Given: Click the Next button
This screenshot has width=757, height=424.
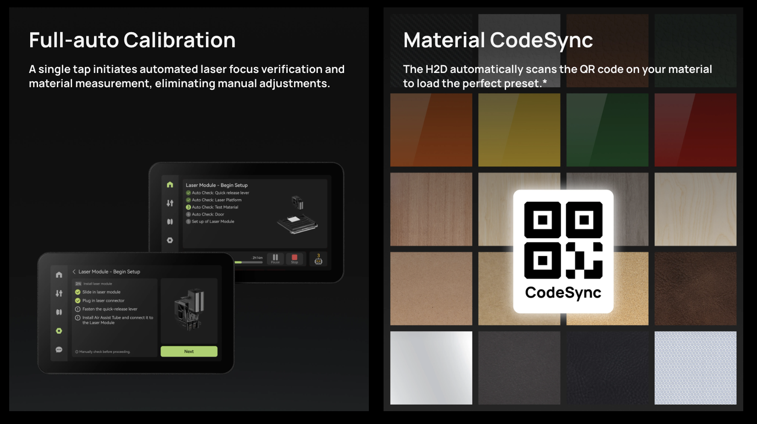Looking at the screenshot, I should click(189, 351).
